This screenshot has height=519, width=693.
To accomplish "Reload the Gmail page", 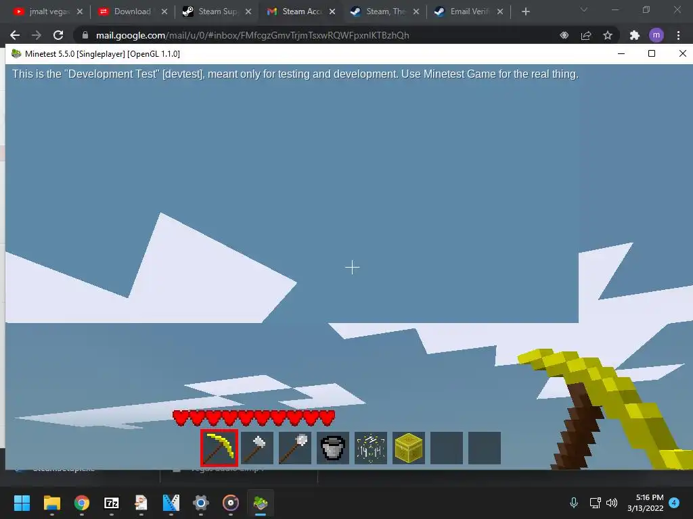I will click(58, 35).
